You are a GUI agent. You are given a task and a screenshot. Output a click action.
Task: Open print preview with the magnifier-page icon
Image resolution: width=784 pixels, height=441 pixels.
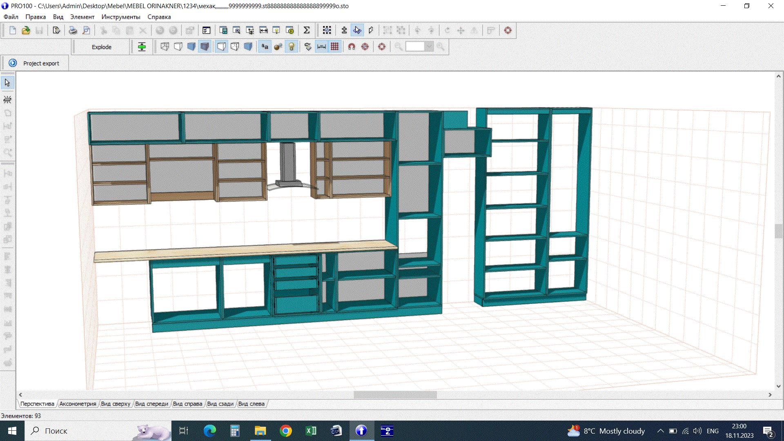86,30
